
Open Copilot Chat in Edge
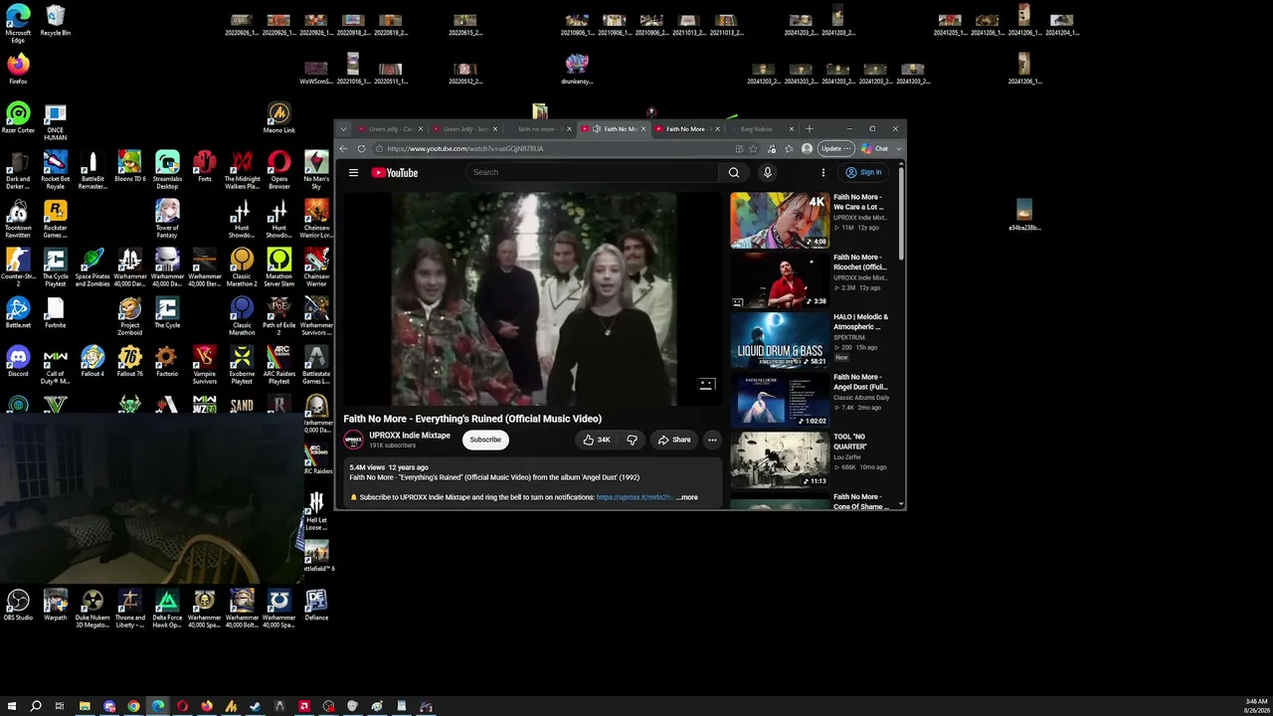pyautogui.click(x=875, y=149)
